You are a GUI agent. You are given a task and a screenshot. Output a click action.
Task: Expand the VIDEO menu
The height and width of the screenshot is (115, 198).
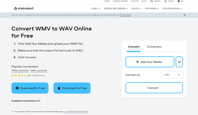[x=96, y=8]
